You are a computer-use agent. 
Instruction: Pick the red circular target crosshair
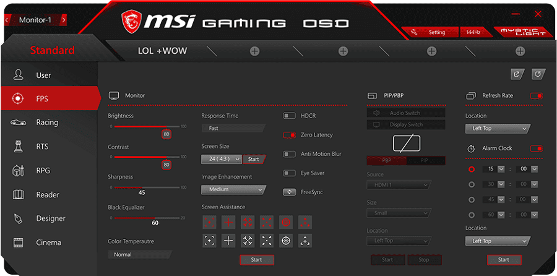click(x=286, y=222)
